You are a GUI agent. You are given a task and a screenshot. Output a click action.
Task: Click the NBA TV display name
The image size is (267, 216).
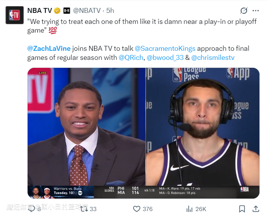coord(40,11)
